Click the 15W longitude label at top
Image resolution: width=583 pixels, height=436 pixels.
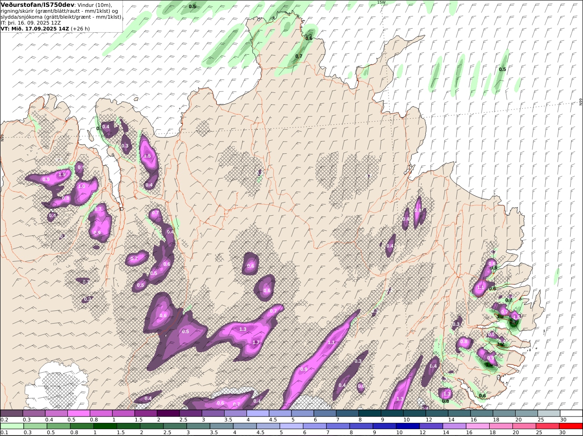381,2
